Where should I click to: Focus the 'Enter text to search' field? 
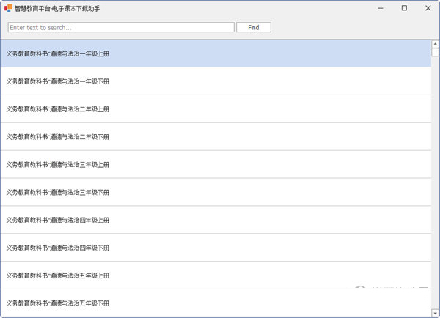tap(121, 27)
